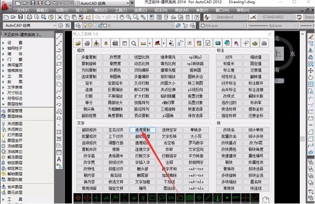The image size is (315, 204).
Task: Click the Save floppy disk icon
Action: [x=20, y=17]
